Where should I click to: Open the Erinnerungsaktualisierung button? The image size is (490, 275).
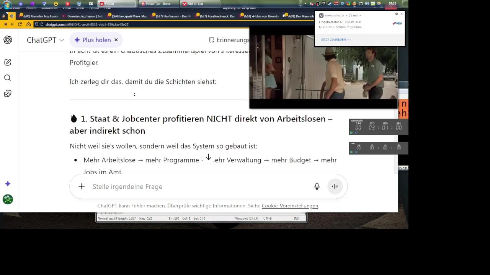(x=229, y=40)
